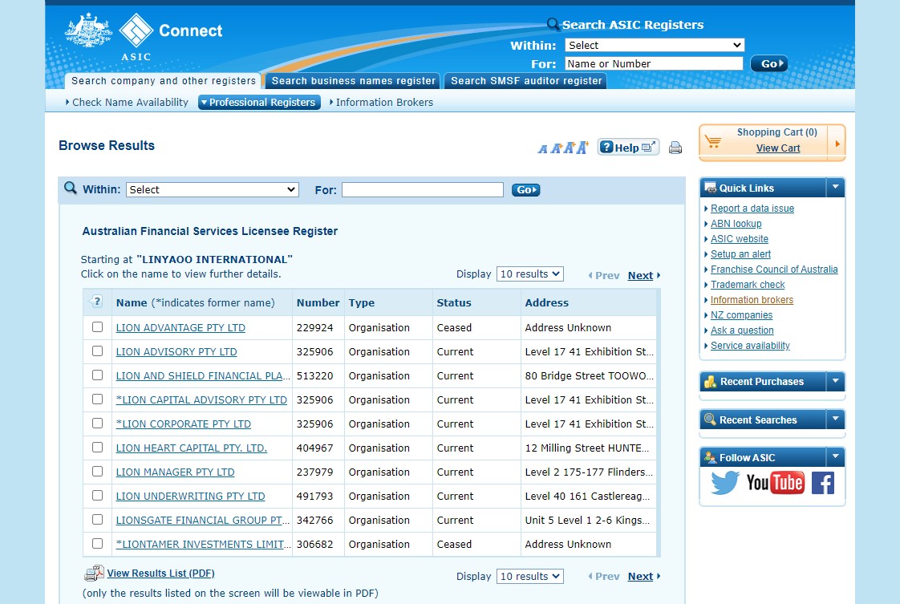Open the header Within select dropdown
The image size is (900, 604).
coord(655,46)
